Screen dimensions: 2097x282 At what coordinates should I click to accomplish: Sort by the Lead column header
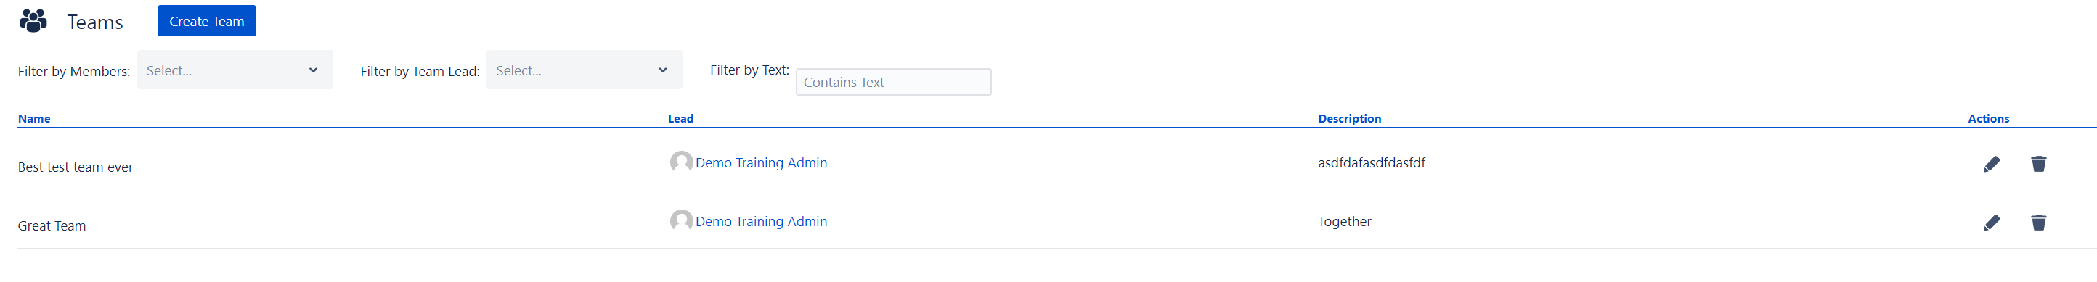(x=680, y=119)
